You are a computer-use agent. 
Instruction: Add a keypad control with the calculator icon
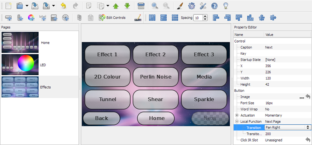point(54,18)
